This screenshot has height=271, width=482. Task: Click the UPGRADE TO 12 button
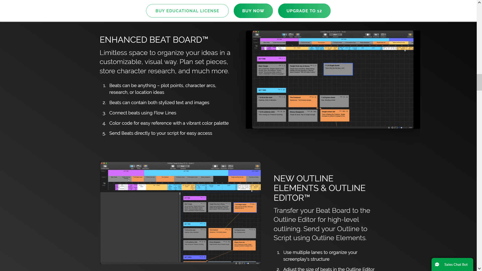click(x=304, y=11)
